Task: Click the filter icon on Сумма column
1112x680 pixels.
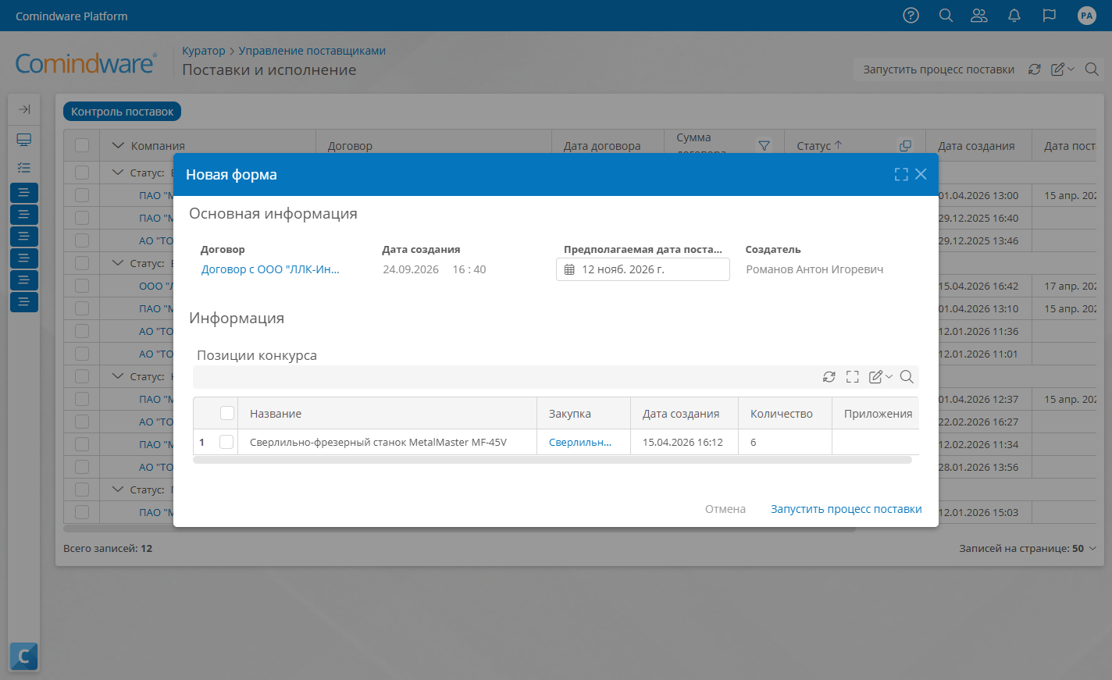Action: 764,146
